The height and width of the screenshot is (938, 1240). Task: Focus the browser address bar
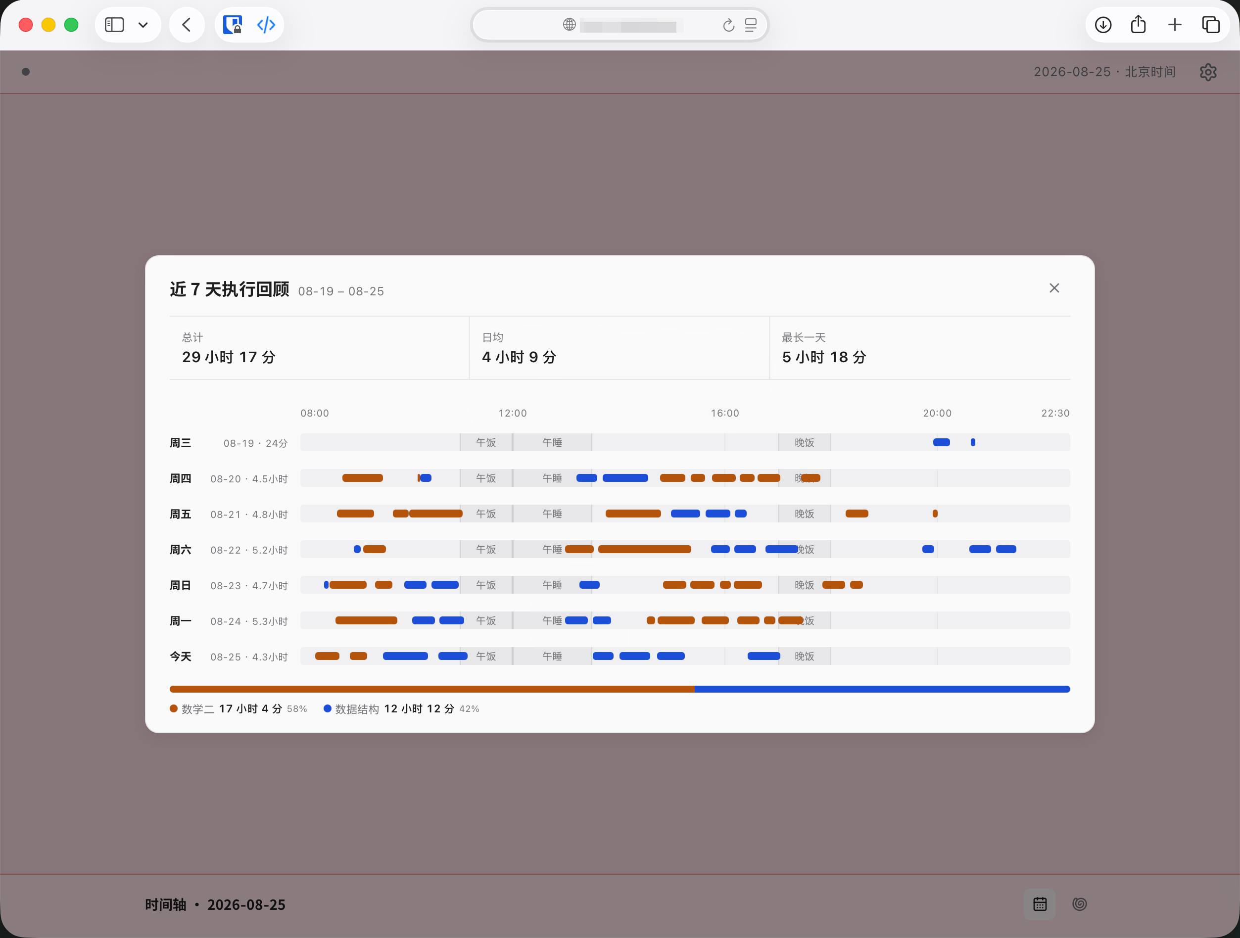[x=620, y=25]
